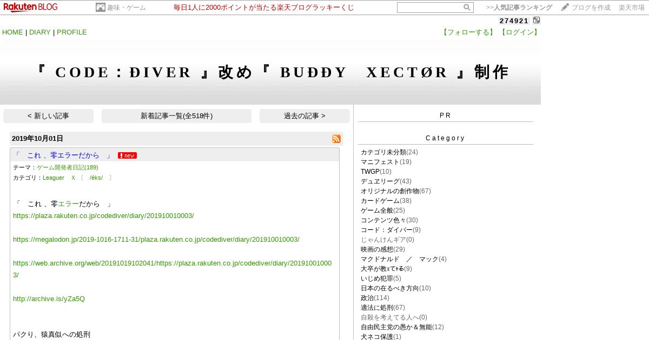
Task: Open category TWGP(10)
Action: tap(376, 172)
